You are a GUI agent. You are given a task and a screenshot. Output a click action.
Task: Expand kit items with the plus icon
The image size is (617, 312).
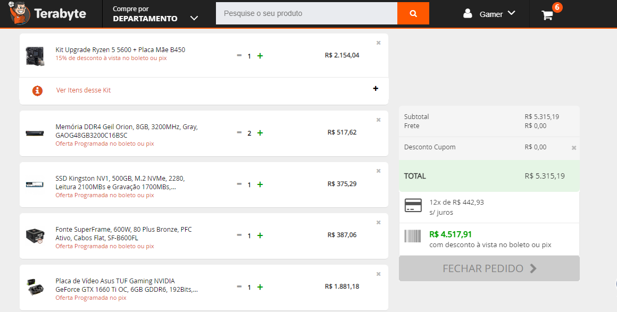[x=376, y=89]
